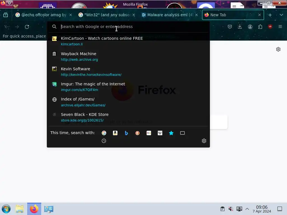
Task: Go back one page
Action: [7, 27]
